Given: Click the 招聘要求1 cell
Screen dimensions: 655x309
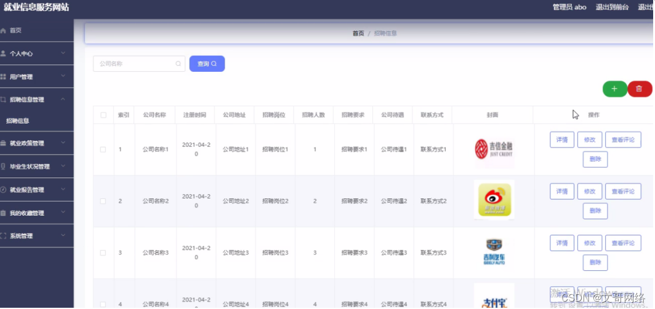Looking at the screenshot, I should [354, 149].
